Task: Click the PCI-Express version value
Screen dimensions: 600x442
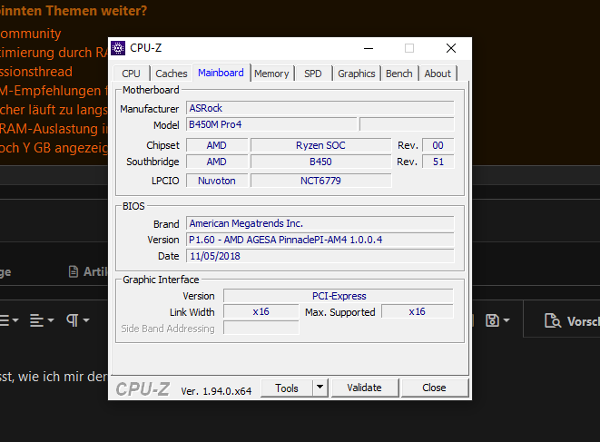Action: point(339,296)
